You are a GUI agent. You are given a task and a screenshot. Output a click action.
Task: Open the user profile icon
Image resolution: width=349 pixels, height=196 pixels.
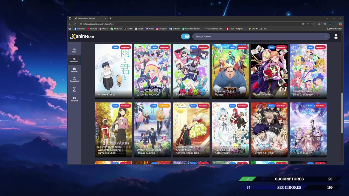(x=336, y=36)
